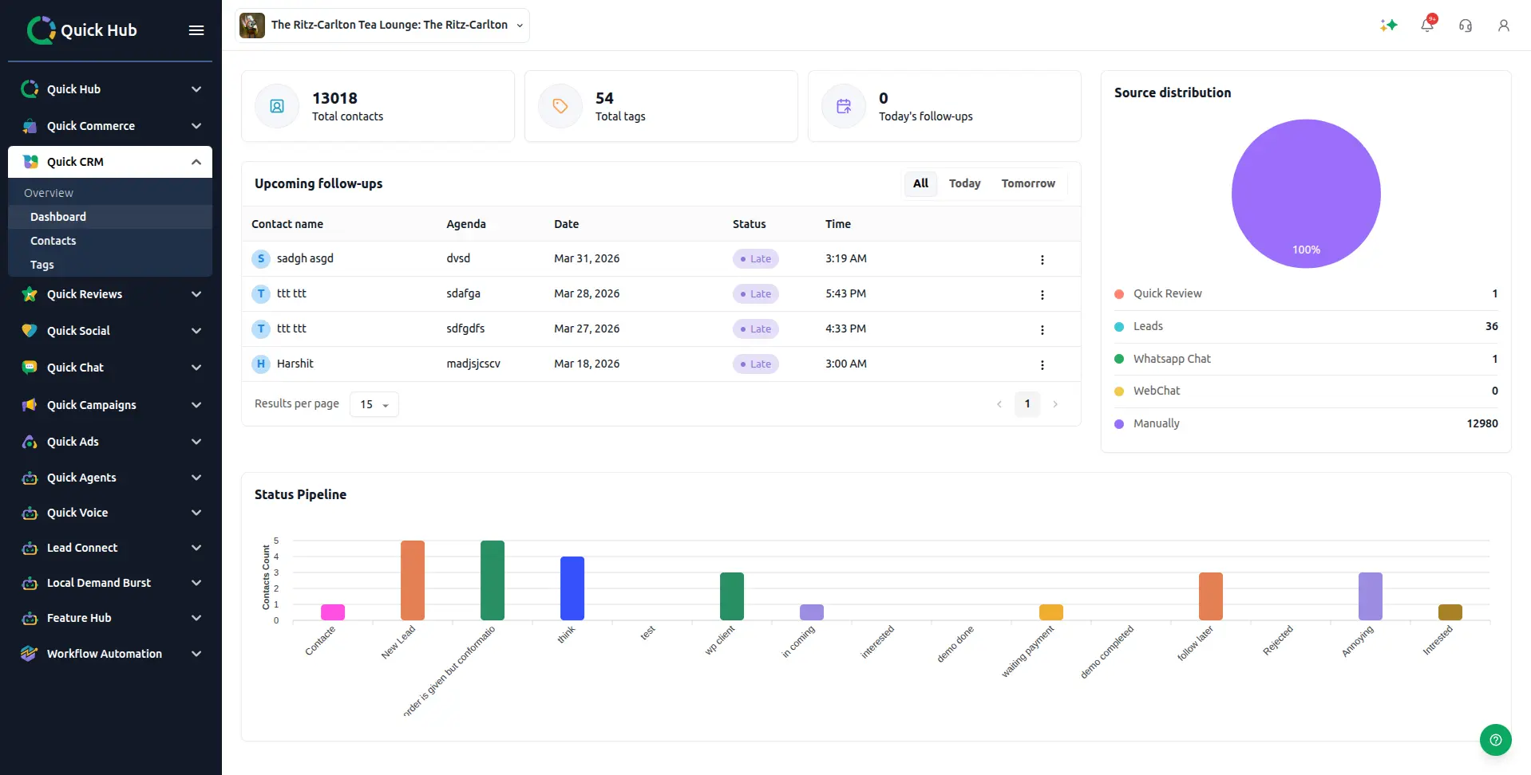Click the Quick Commerce sidebar icon
This screenshot has height=775, width=1531.
pos(30,126)
